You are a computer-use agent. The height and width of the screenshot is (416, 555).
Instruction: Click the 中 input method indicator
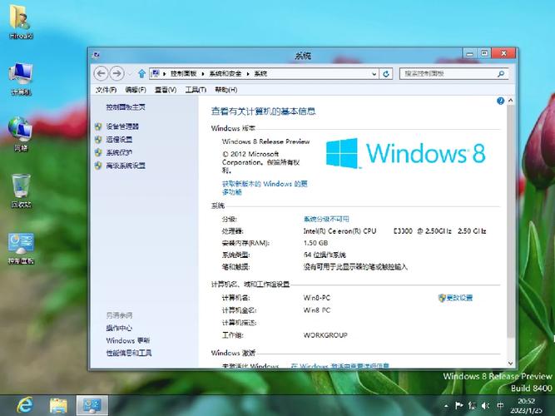coord(500,405)
